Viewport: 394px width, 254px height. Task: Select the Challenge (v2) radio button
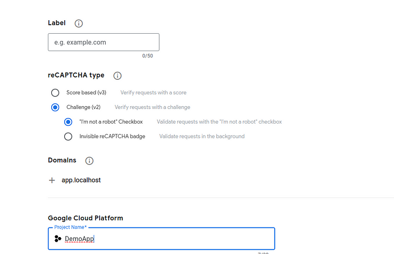[x=55, y=107]
